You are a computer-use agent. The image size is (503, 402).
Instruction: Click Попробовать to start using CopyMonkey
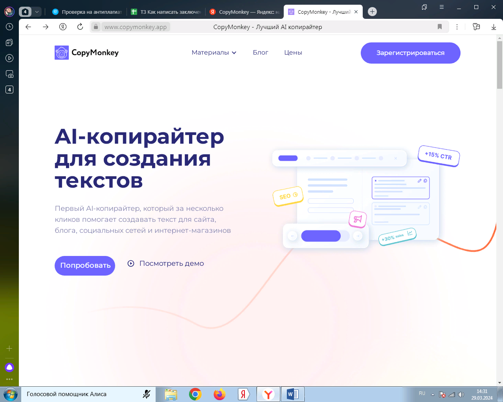point(84,265)
